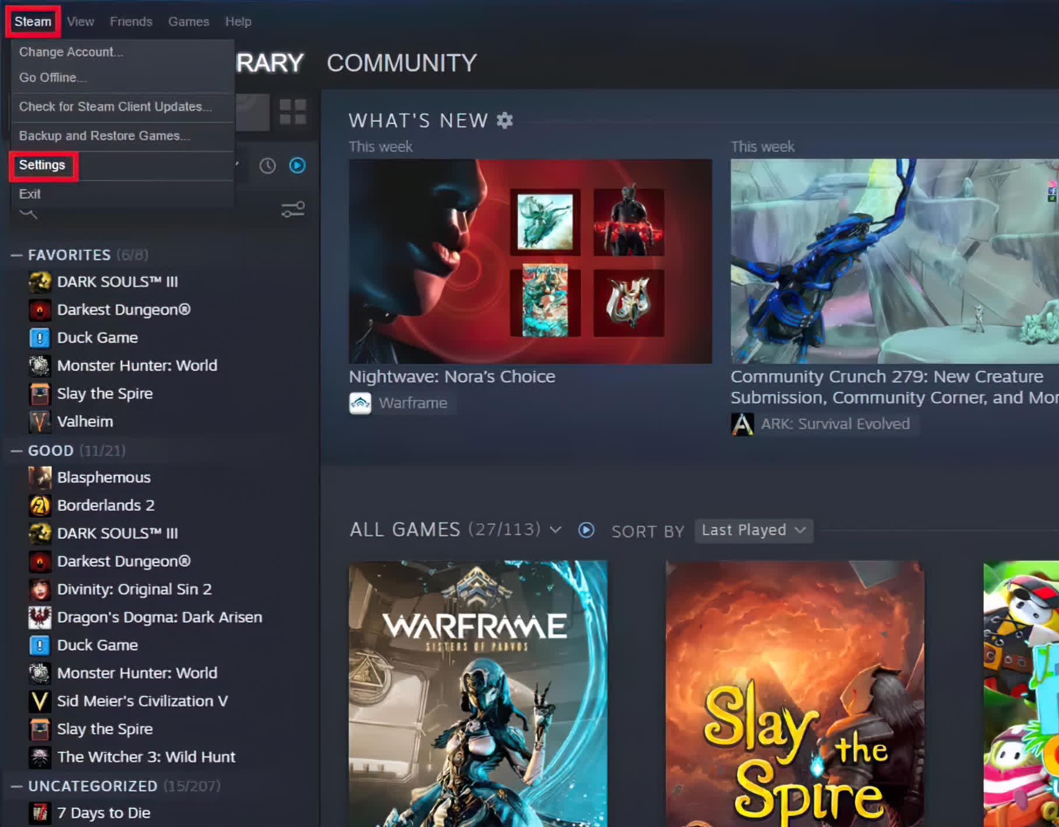Open the View menu
Viewport: 1059px width, 827px height.
click(80, 22)
